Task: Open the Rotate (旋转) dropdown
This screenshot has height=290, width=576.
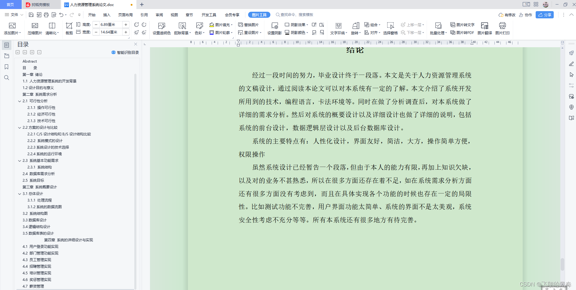Action: point(356,33)
